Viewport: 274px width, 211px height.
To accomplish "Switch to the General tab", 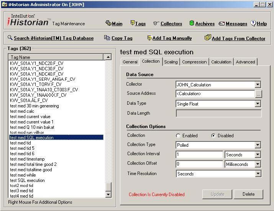I will [x=130, y=62].
